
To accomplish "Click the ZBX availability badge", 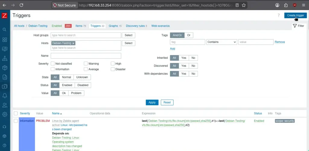I will 68,26.
